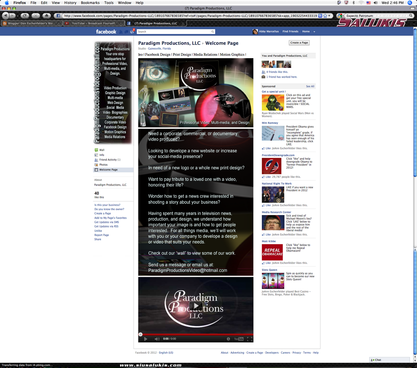Click the Photos icon in sidebar
The width and height of the screenshot is (417, 368).
(96, 165)
